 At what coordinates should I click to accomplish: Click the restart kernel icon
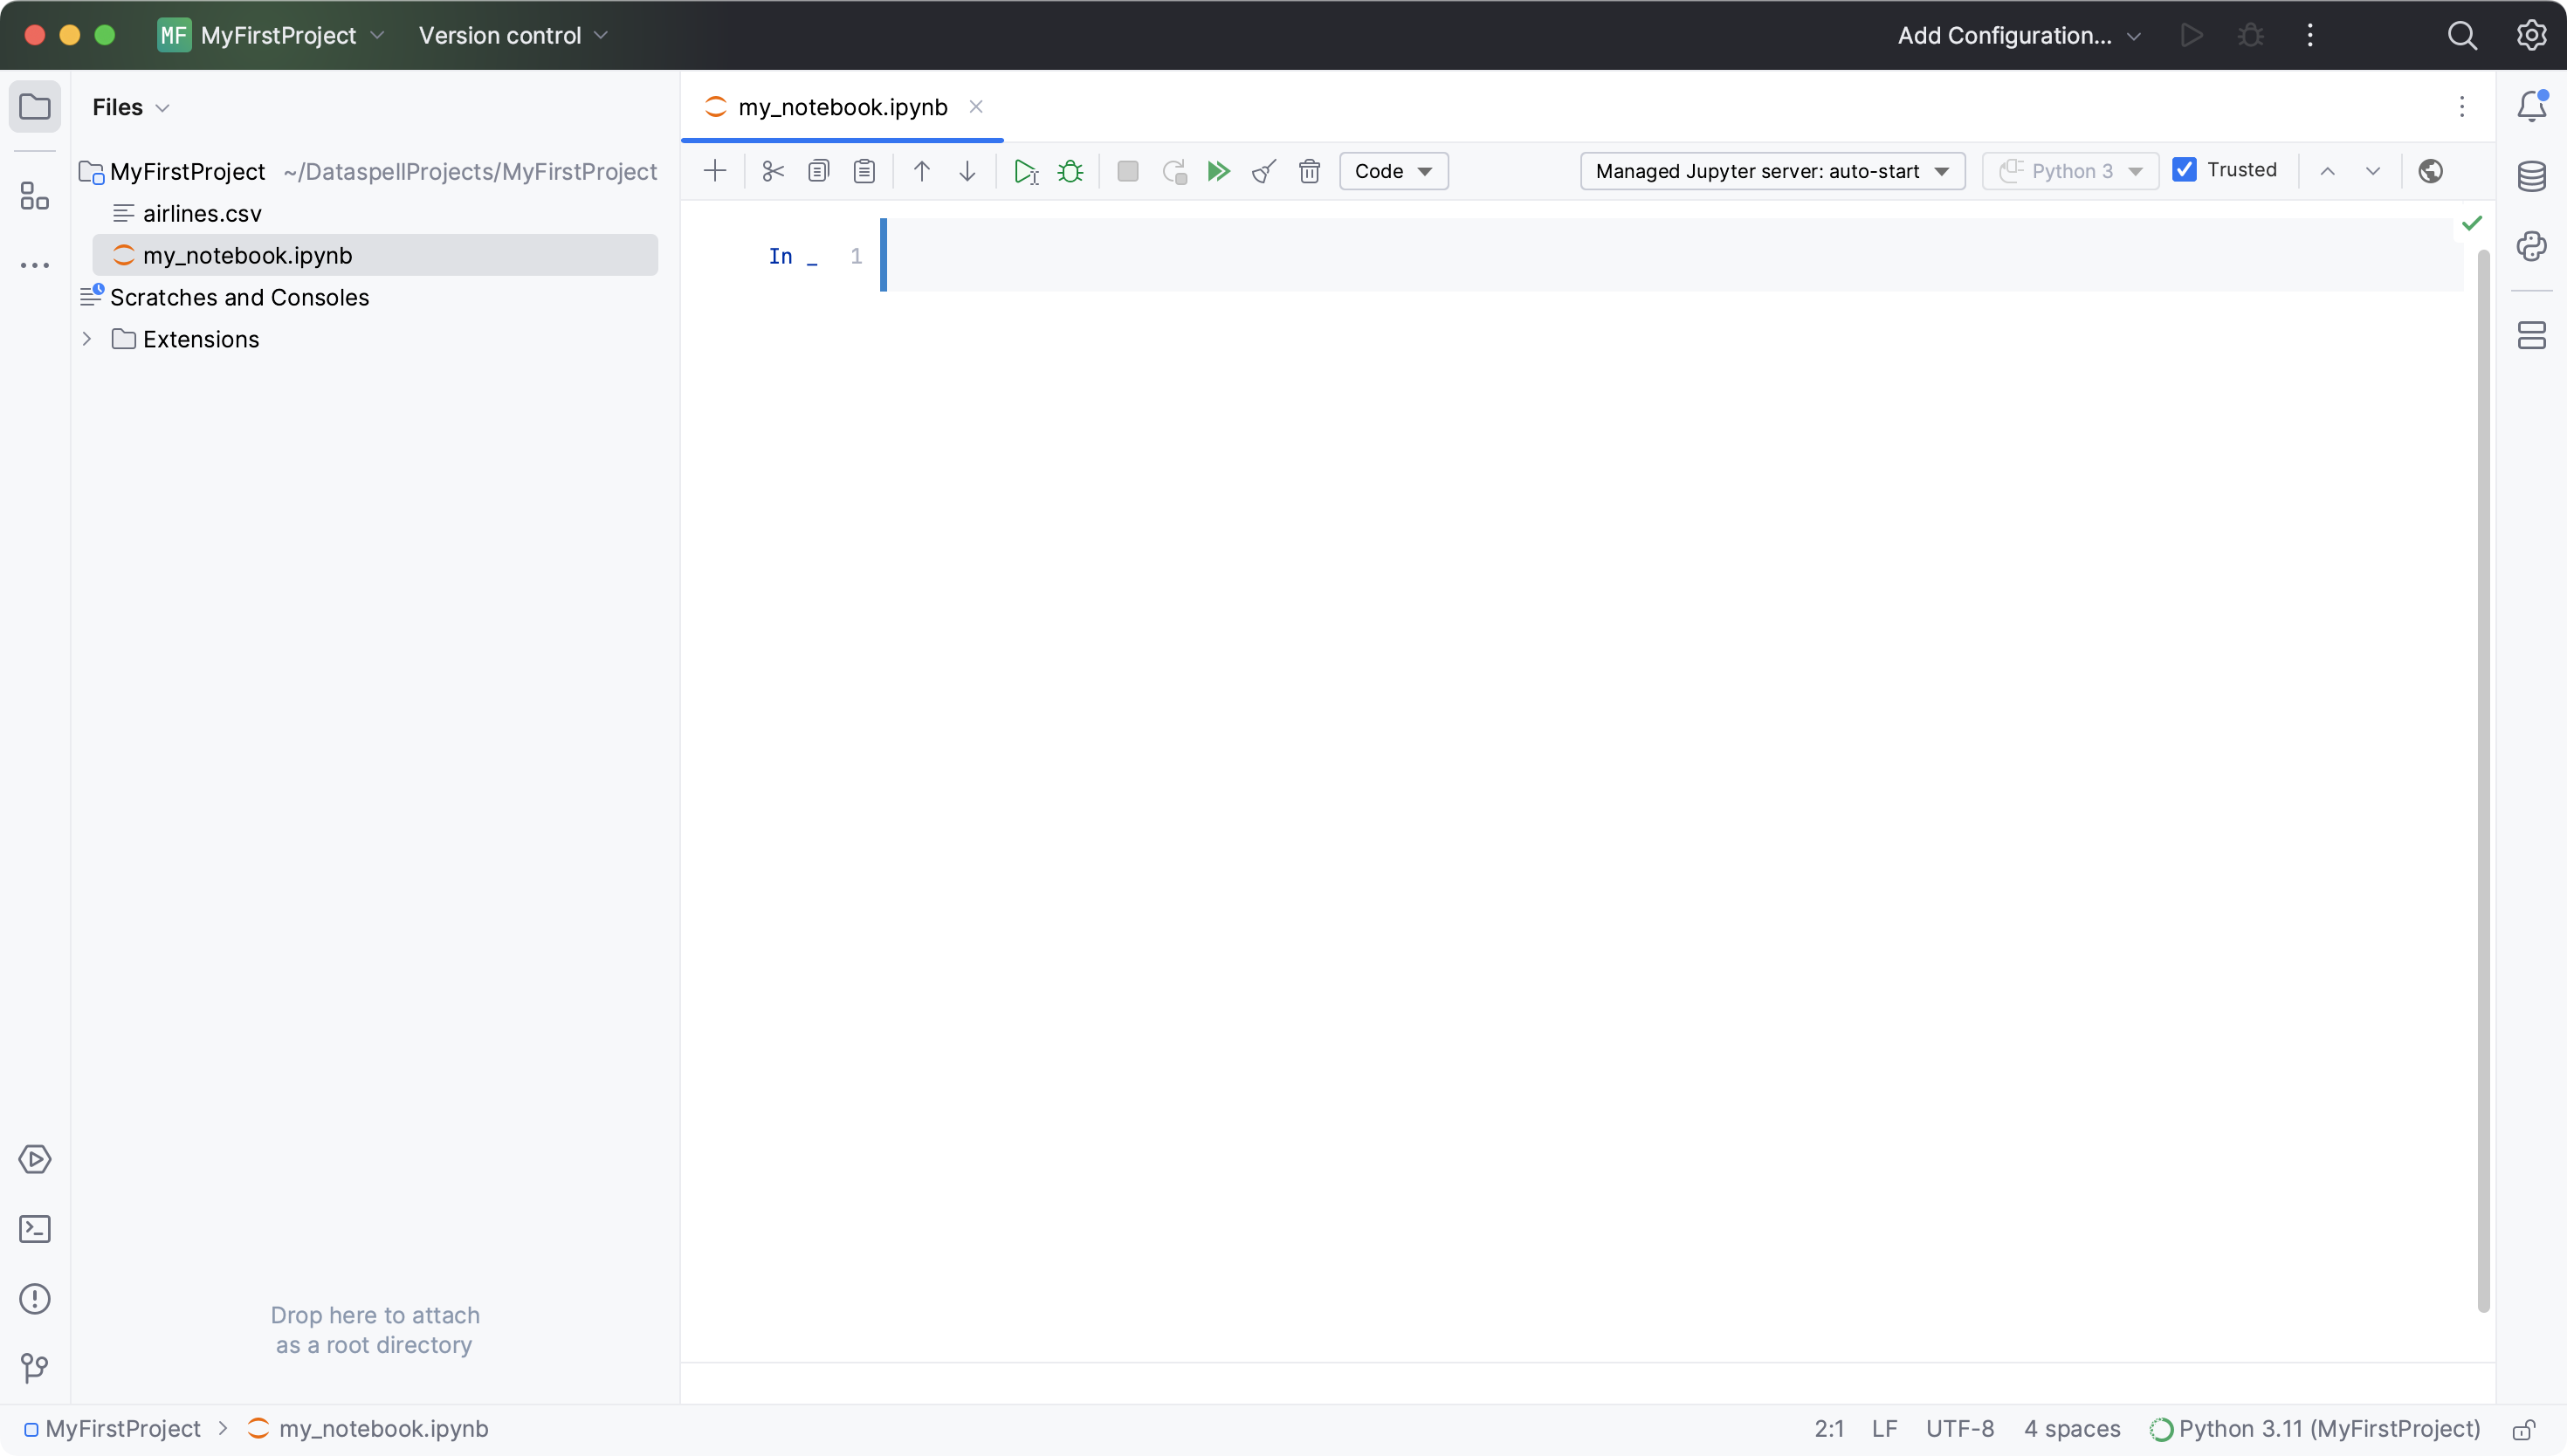click(1174, 171)
